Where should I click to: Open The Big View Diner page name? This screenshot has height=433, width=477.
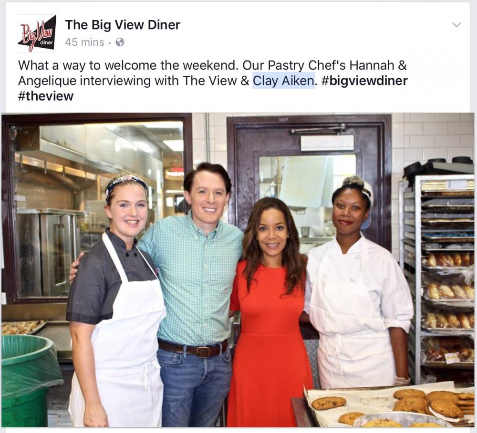point(123,25)
